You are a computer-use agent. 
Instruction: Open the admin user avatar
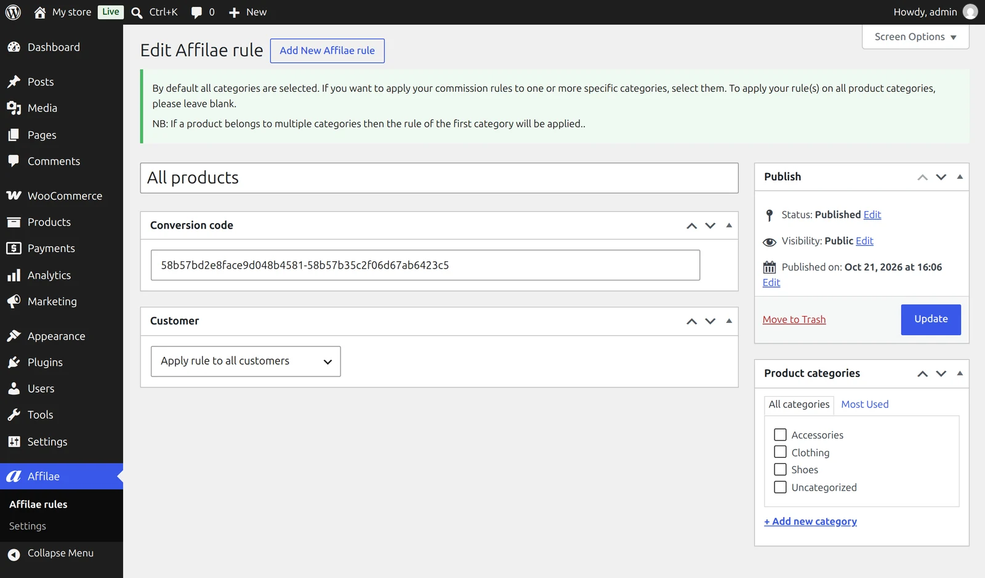pos(970,12)
